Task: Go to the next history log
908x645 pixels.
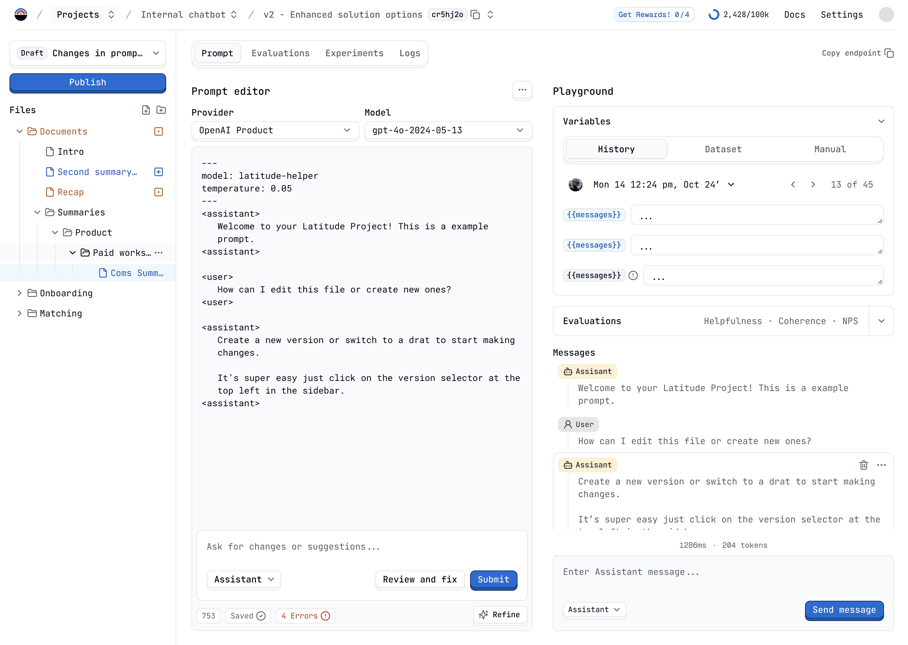Action: click(813, 185)
